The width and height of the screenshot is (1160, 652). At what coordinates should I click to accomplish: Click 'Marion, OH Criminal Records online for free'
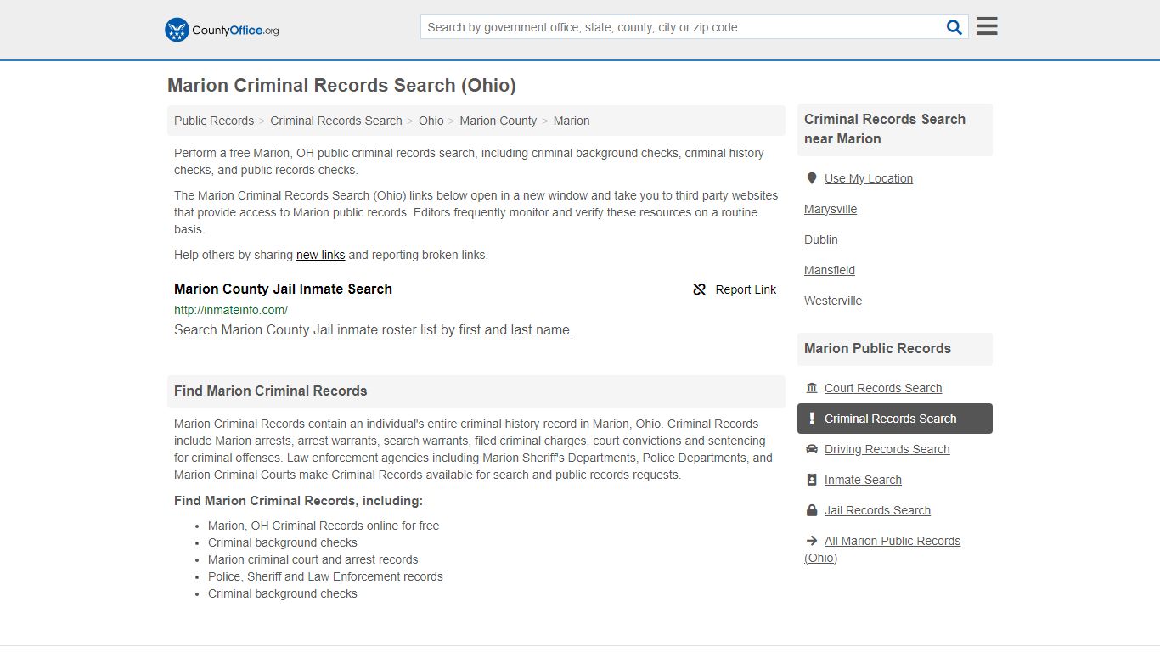tap(324, 526)
